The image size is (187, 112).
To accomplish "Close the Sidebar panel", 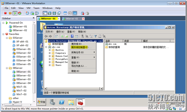I will [x=33, y=18].
